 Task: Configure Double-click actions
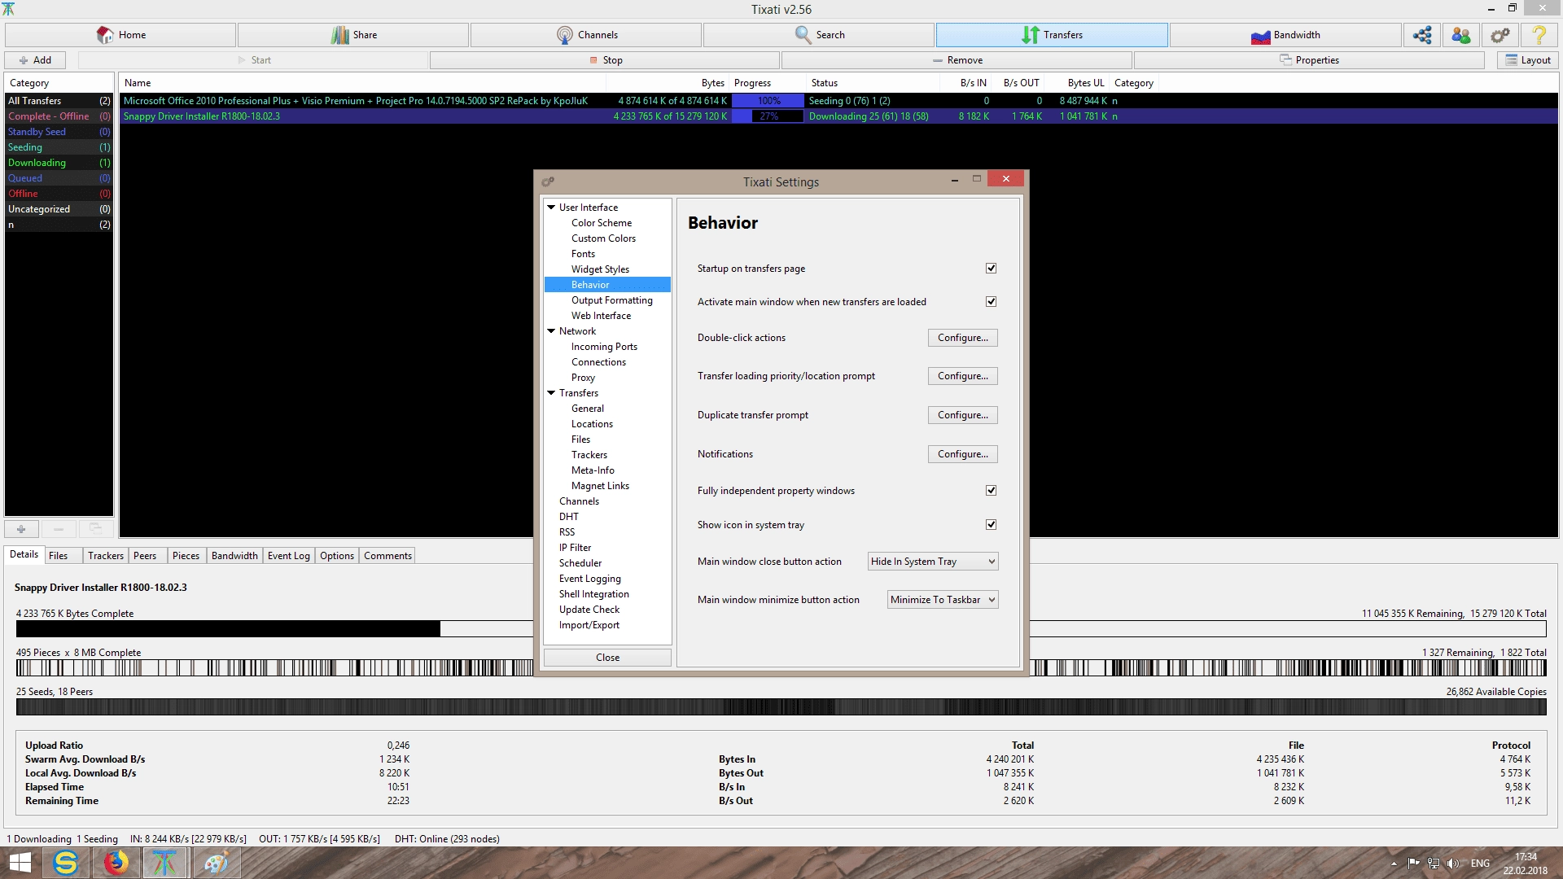click(963, 337)
